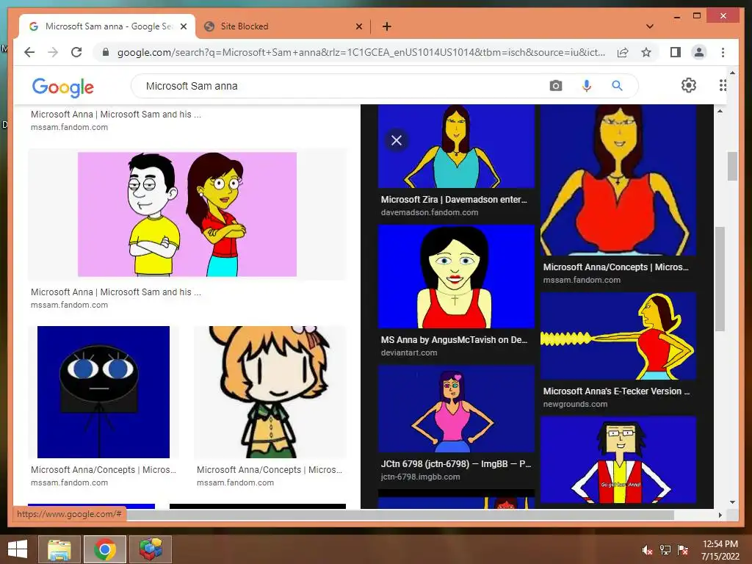This screenshot has height=564, width=752.
Task: Click the network tray icon
Action: [x=665, y=550]
